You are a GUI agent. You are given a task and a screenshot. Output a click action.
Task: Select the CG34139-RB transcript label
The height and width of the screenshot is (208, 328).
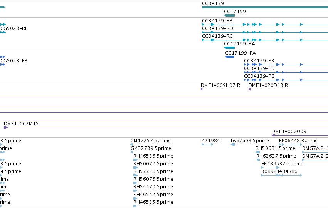[217, 21]
